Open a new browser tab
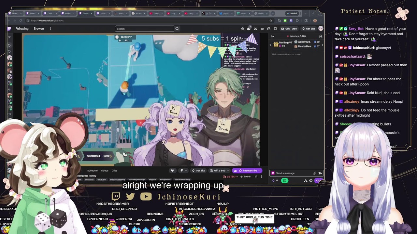This screenshot has height=234, width=417. coord(273,13)
